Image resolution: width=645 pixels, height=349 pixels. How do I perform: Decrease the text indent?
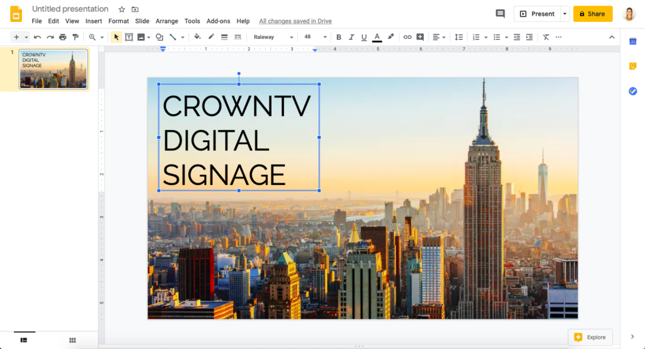click(x=517, y=37)
